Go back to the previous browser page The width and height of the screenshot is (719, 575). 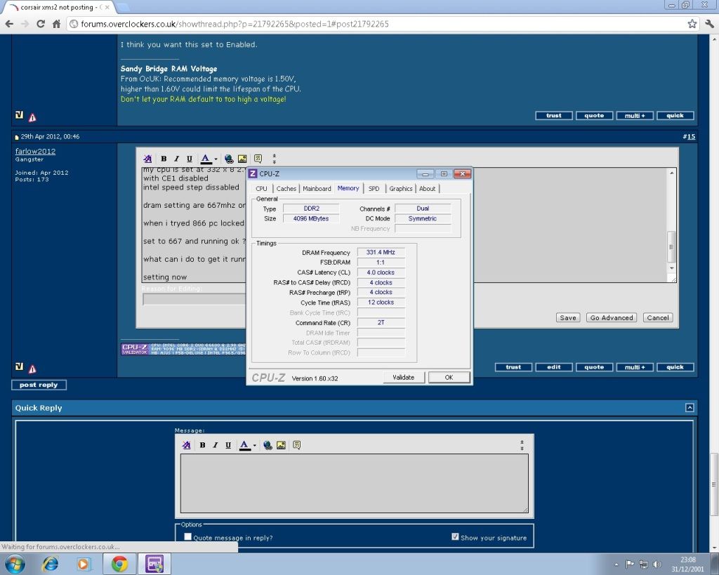click(9, 24)
